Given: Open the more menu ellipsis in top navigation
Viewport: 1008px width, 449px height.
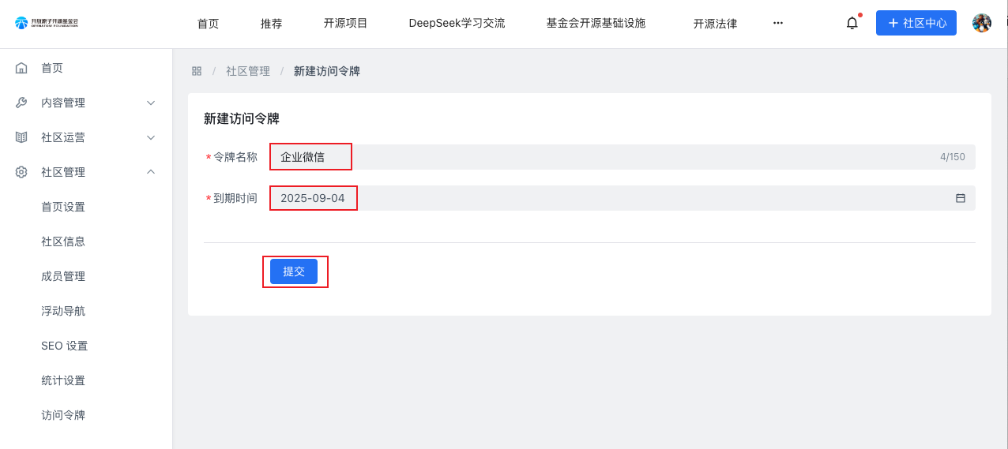Looking at the screenshot, I should [778, 24].
